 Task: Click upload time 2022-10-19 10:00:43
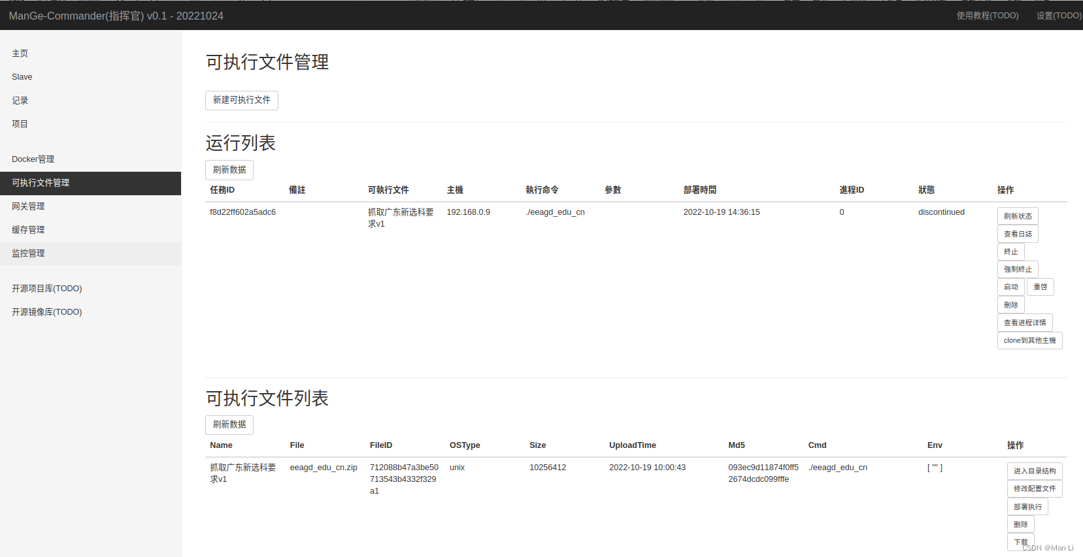(647, 468)
